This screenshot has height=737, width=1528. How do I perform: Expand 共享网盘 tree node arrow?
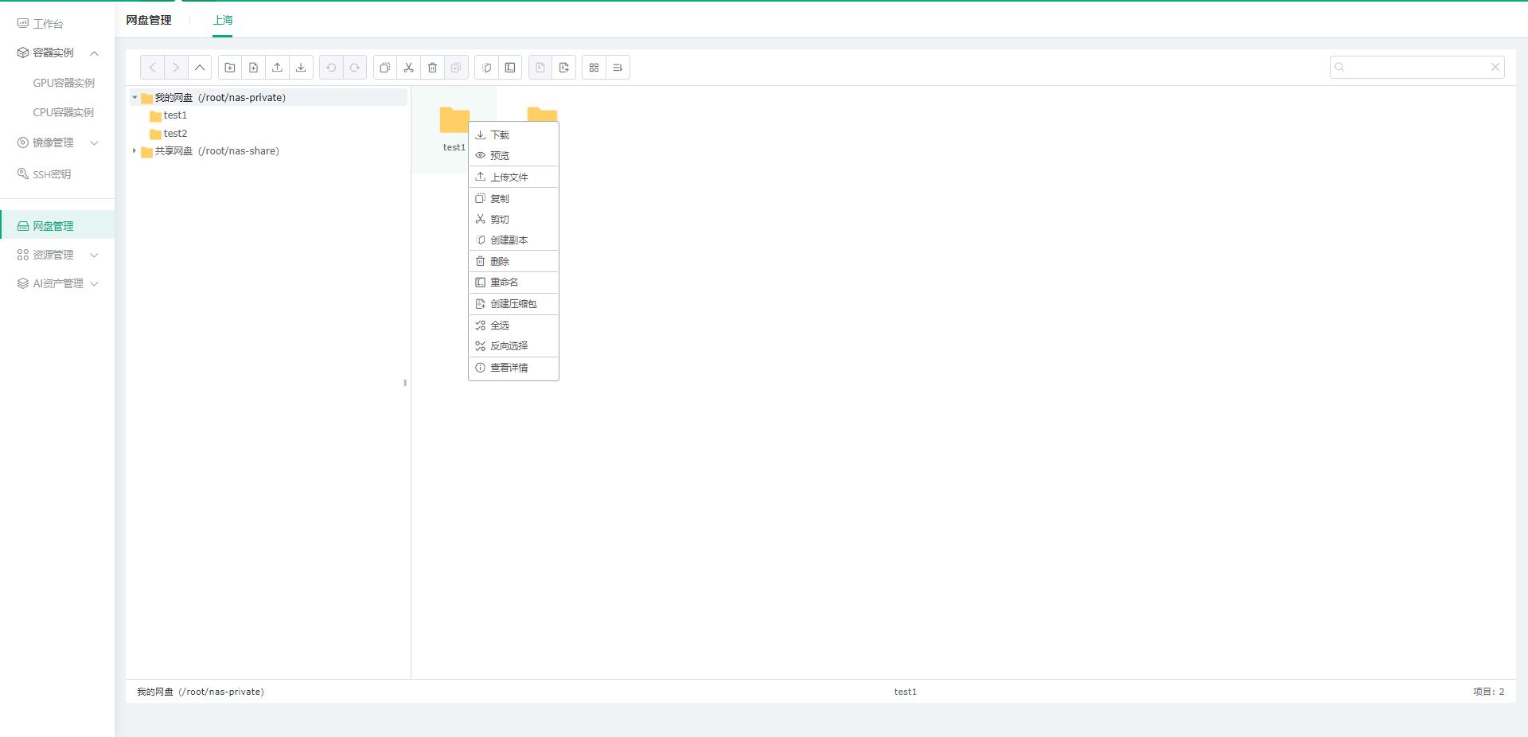134,151
